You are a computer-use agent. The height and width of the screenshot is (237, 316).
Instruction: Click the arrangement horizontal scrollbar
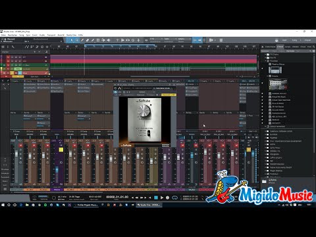160,76
